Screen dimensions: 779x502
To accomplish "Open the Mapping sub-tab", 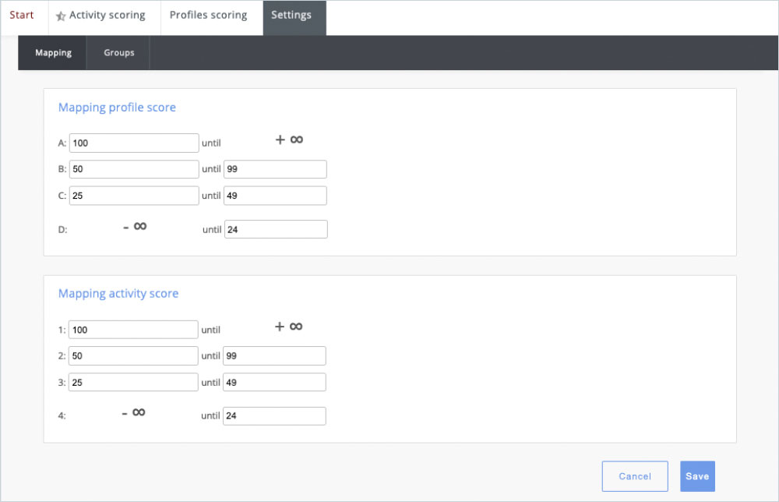I will [x=53, y=53].
